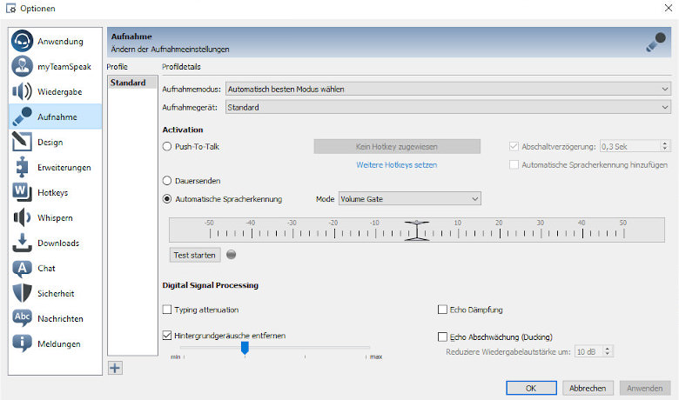The height and width of the screenshot is (400, 679).
Task: Click Weitere Hotkeys setzen link
Action: tap(397, 164)
